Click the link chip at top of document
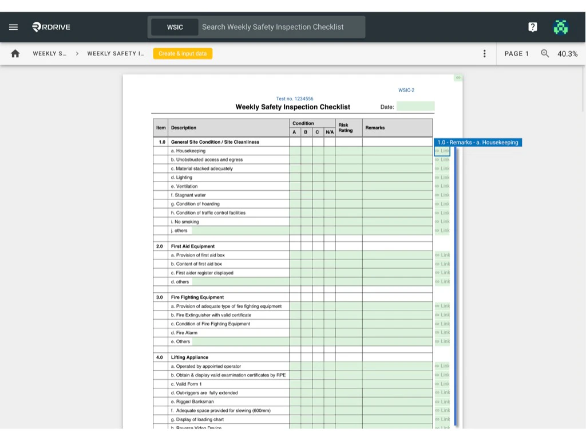 point(457,77)
